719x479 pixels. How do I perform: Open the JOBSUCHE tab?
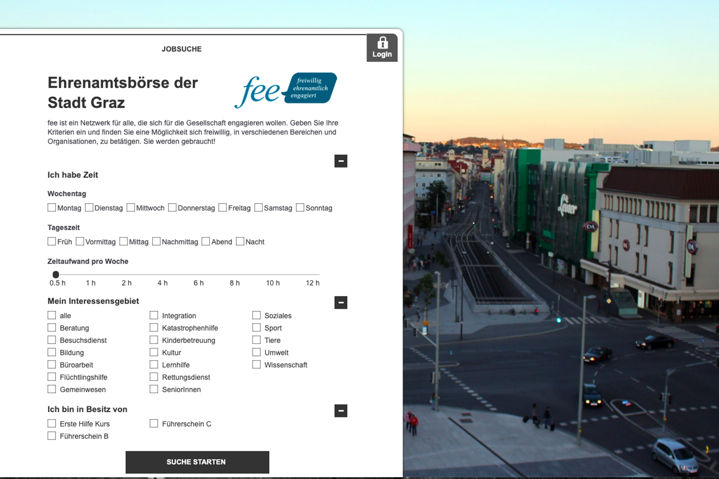182,49
